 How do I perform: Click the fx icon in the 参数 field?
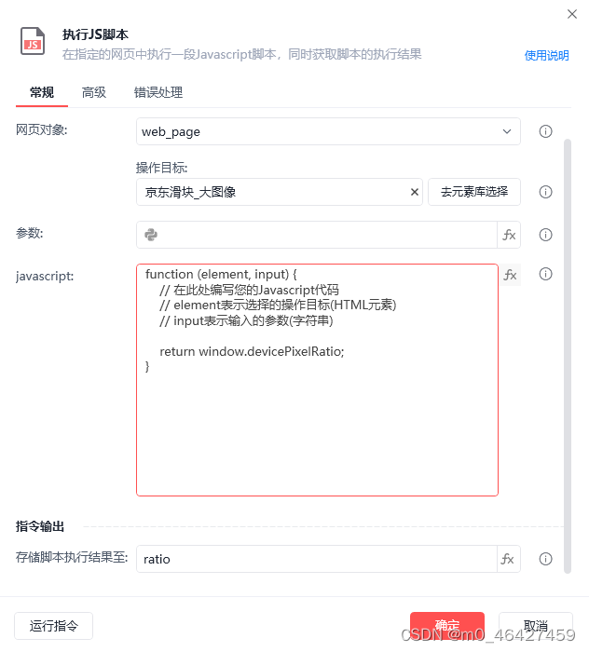pos(509,235)
